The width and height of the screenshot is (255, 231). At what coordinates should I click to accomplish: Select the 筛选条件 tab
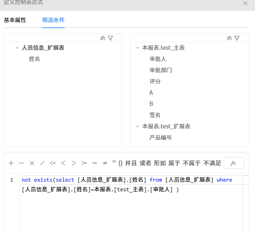pos(53,20)
